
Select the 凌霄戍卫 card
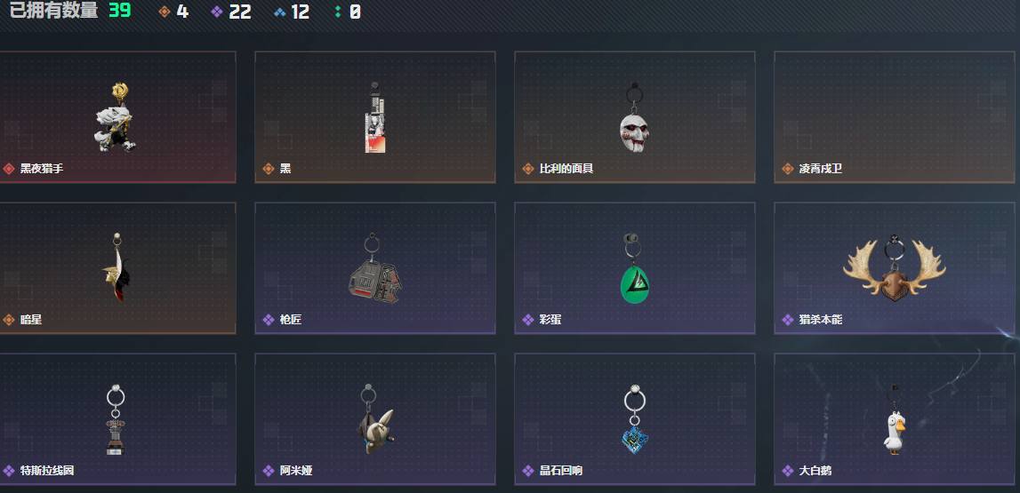click(894, 117)
